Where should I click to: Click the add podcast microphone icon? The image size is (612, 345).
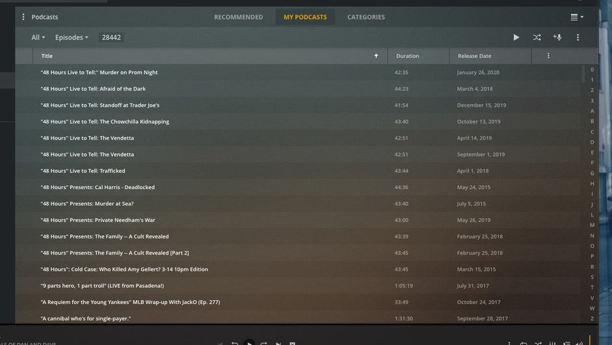pos(557,37)
